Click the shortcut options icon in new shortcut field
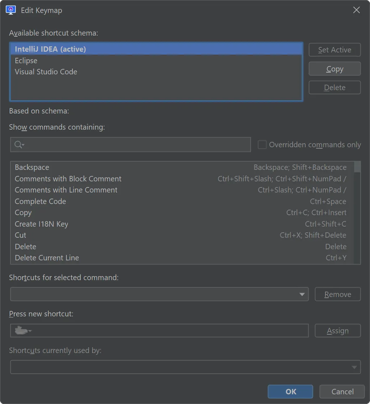 [x=23, y=330]
